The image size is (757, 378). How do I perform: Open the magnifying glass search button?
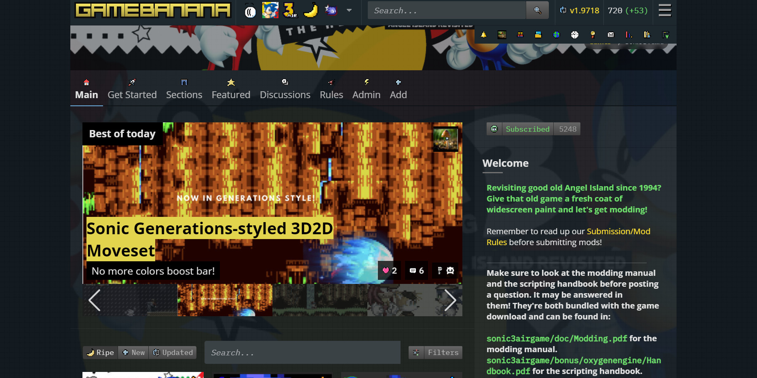point(538,10)
